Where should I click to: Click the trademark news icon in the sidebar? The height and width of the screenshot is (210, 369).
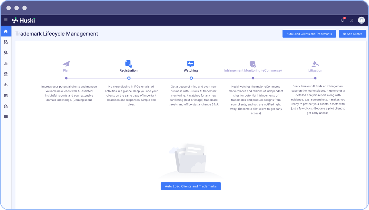(x=6, y=74)
